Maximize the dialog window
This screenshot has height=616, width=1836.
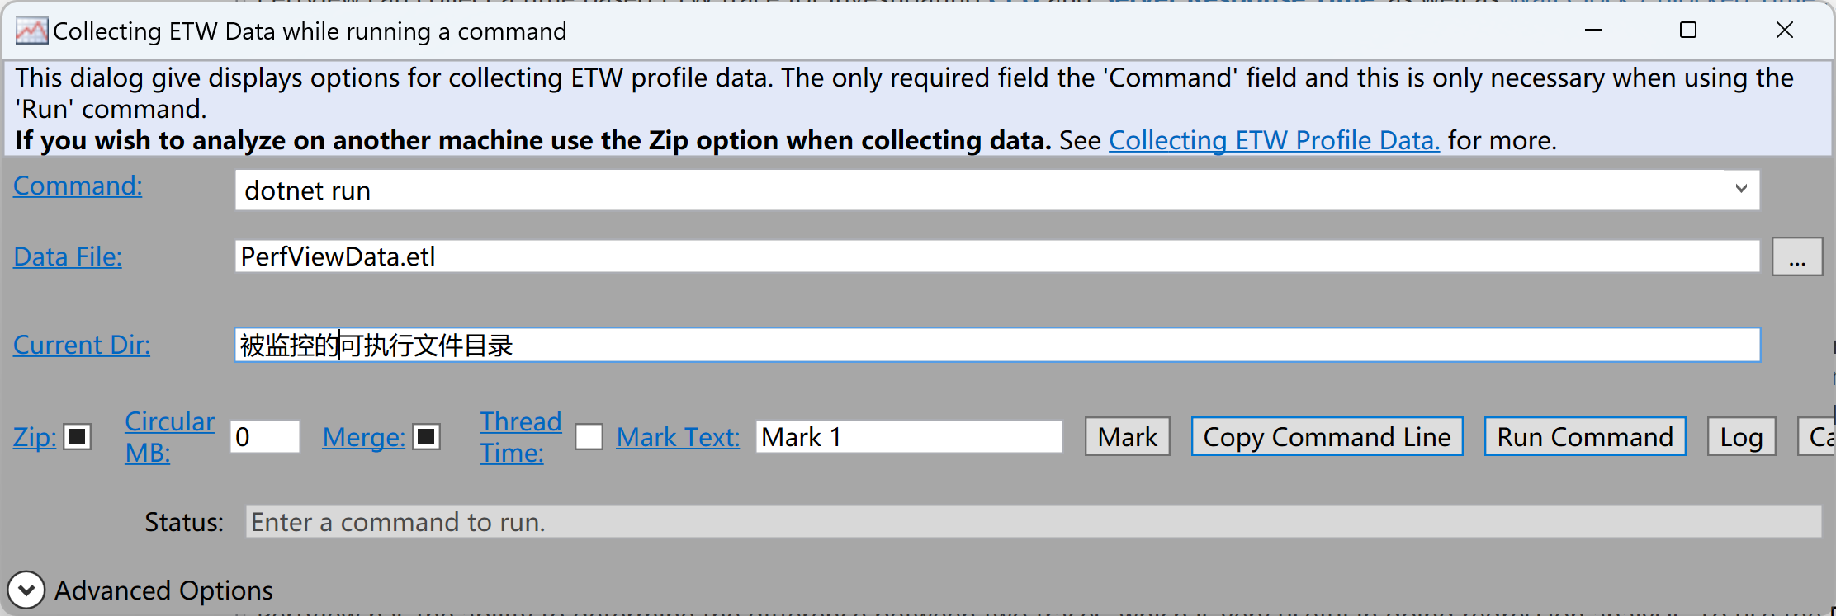point(1688,31)
